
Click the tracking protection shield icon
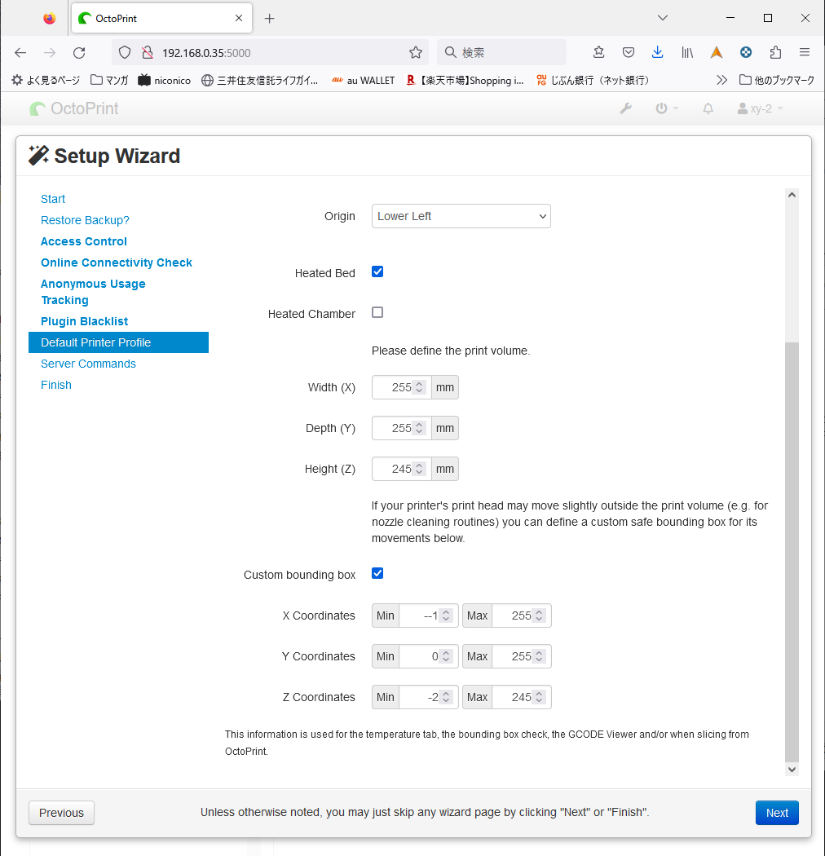click(125, 52)
